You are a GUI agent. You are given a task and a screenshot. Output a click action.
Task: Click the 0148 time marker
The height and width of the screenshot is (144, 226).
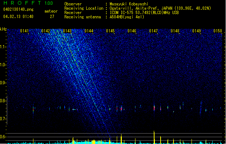(175, 31)
